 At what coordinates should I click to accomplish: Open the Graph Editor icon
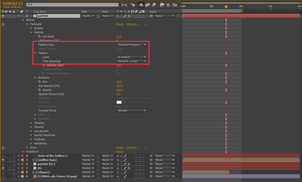[175, 5]
